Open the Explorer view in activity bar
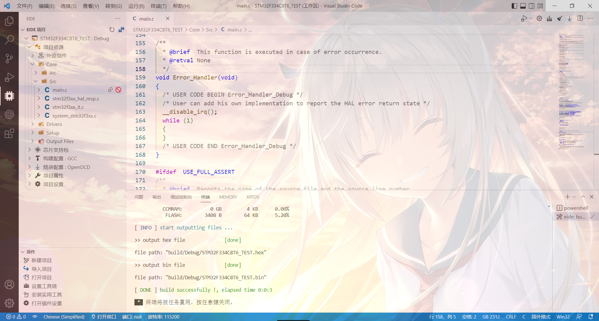This screenshot has height=321, width=599. point(9,21)
